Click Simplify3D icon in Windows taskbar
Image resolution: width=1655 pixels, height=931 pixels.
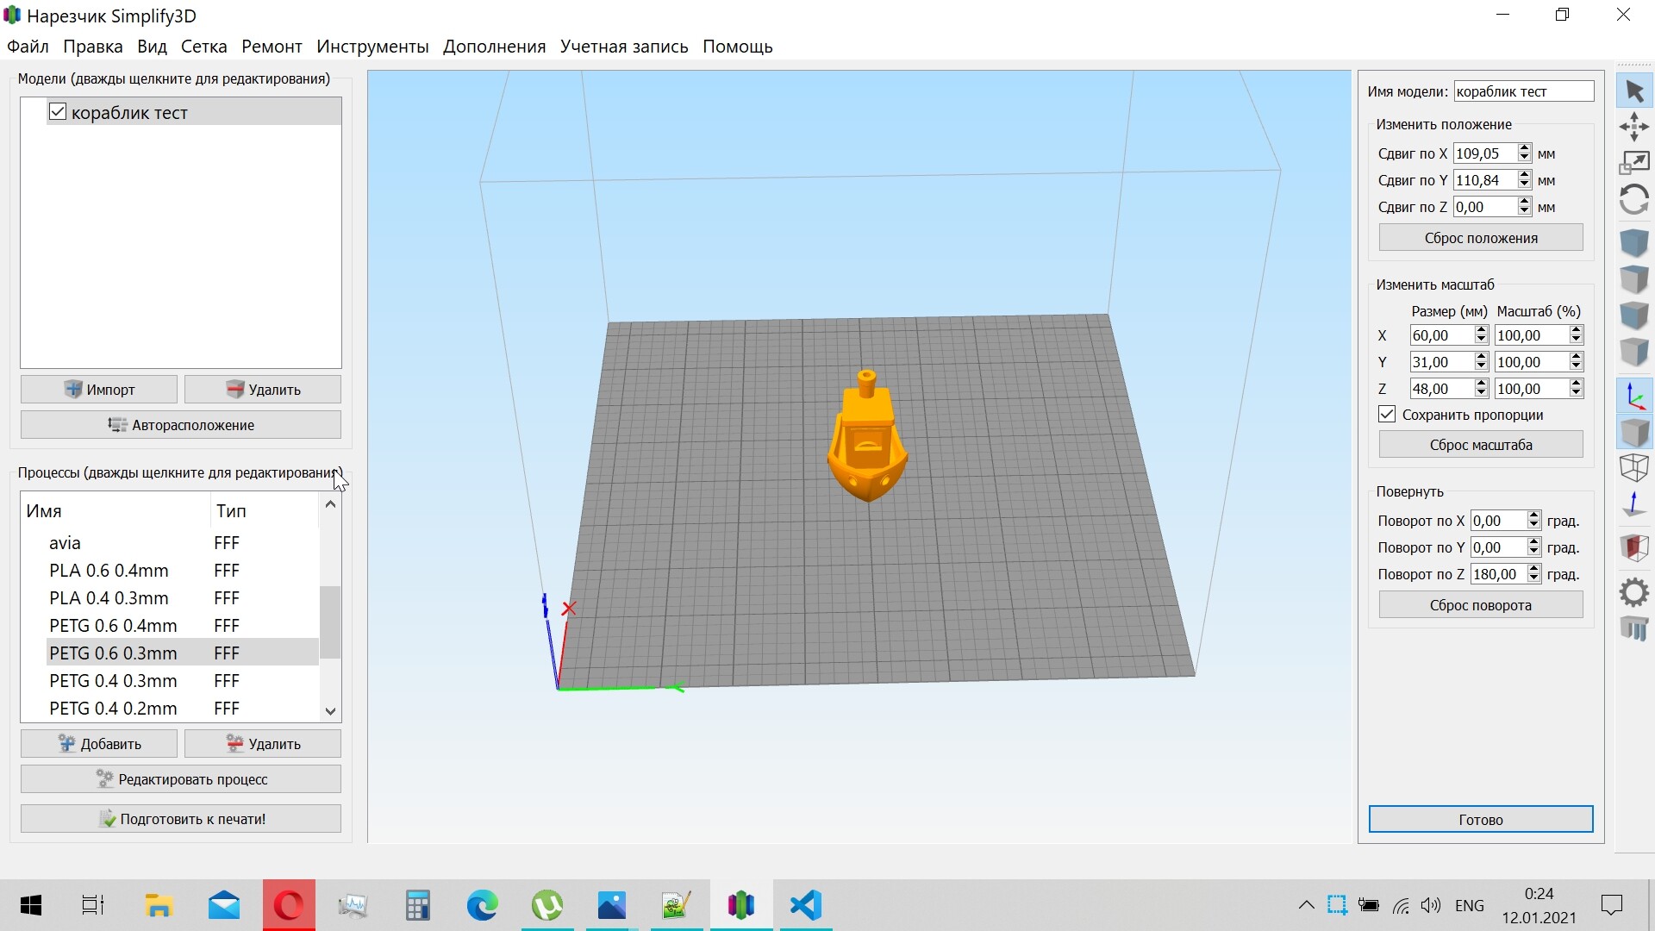tap(741, 905)
